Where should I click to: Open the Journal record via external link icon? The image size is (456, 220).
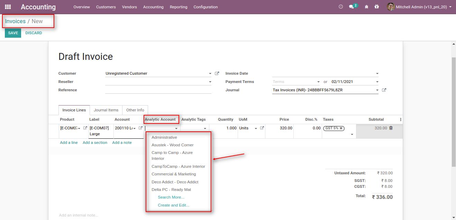(383, 90)
